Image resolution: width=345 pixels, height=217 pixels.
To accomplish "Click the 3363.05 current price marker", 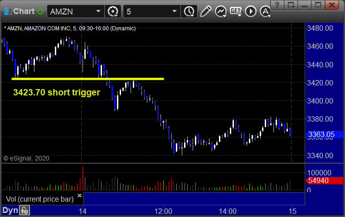I will (324, 134).
